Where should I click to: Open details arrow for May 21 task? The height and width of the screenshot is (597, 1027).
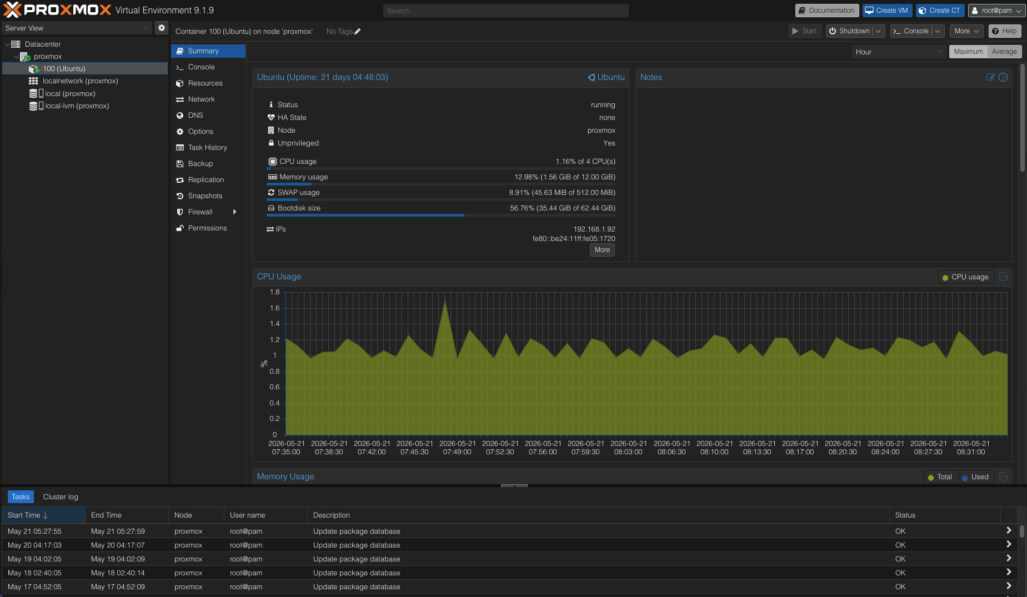click(1009, 530)
